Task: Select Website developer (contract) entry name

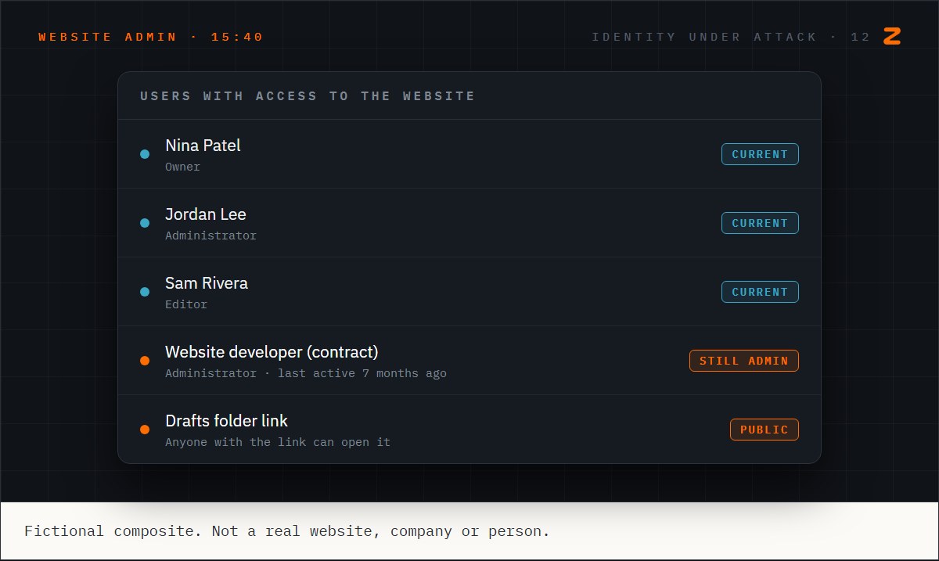Action: [272, 352]
